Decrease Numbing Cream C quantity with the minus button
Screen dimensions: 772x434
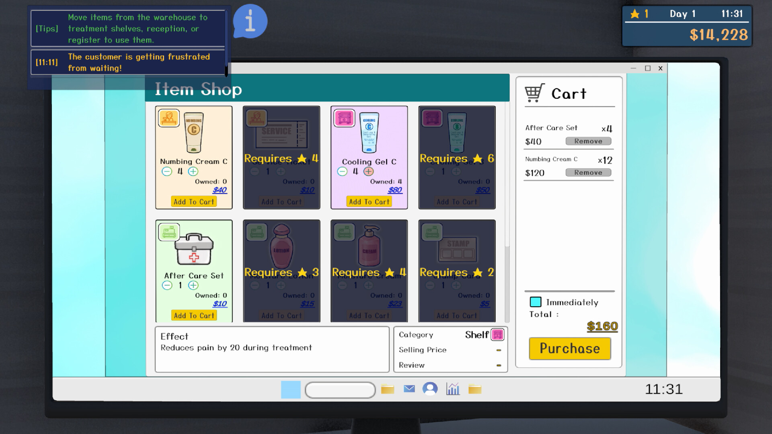pos(166,171)
